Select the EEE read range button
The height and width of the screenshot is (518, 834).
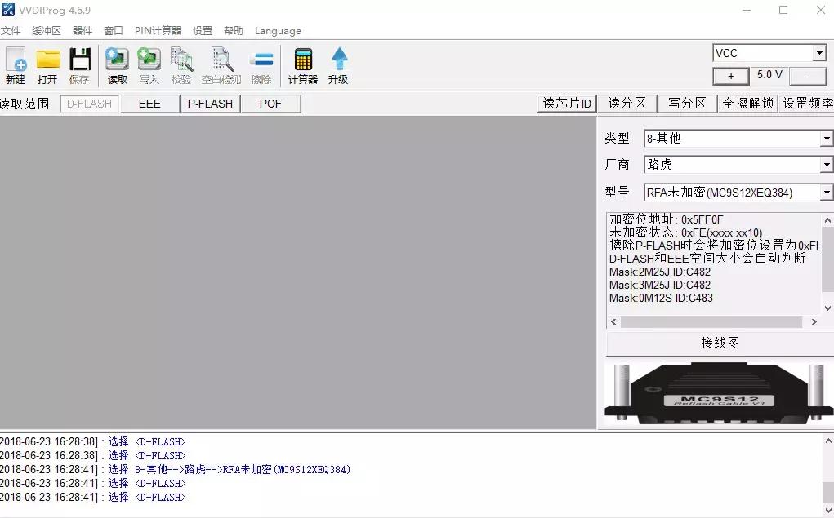point(149,104)
